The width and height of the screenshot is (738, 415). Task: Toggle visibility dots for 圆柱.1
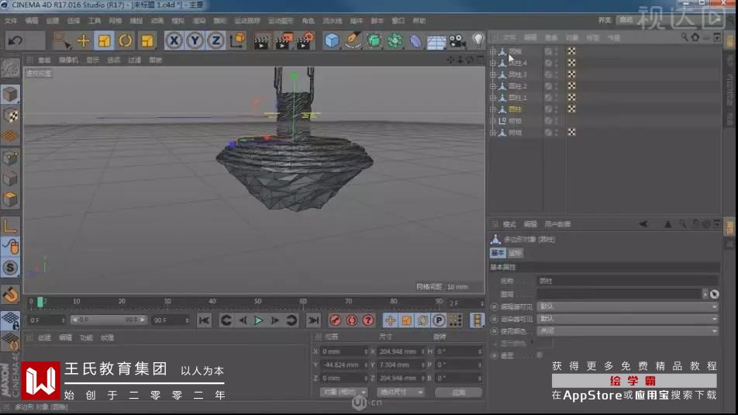click(x=556, y=98)
